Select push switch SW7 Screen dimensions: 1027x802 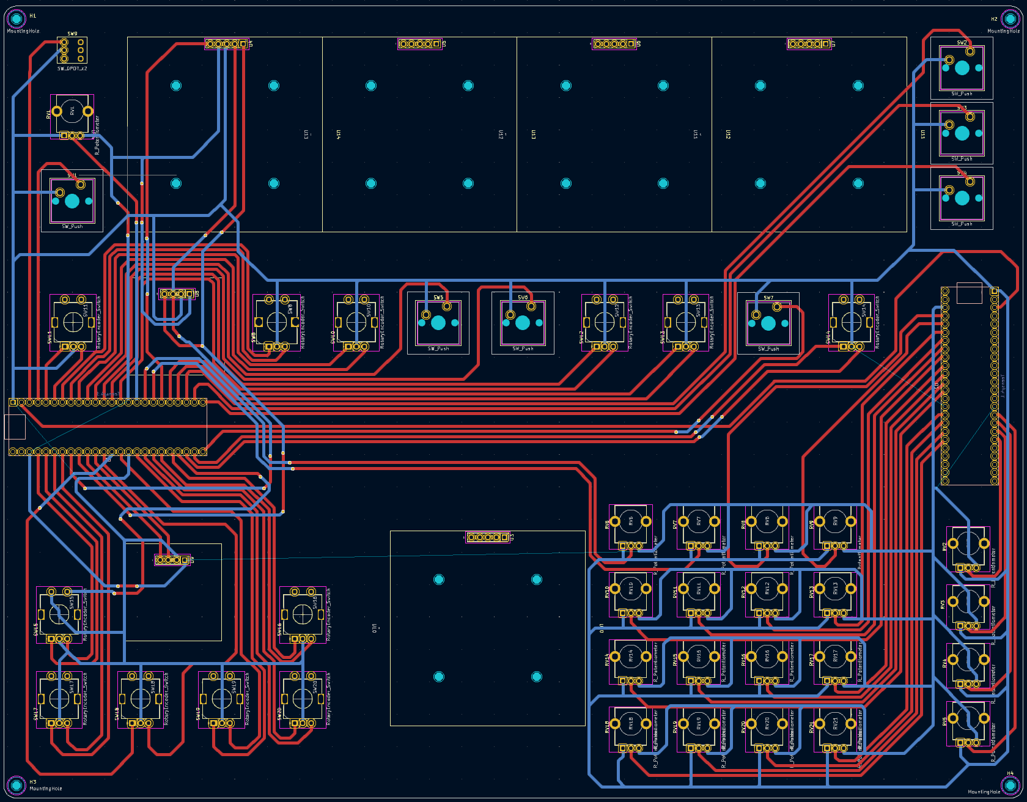[x=768, y=323]
